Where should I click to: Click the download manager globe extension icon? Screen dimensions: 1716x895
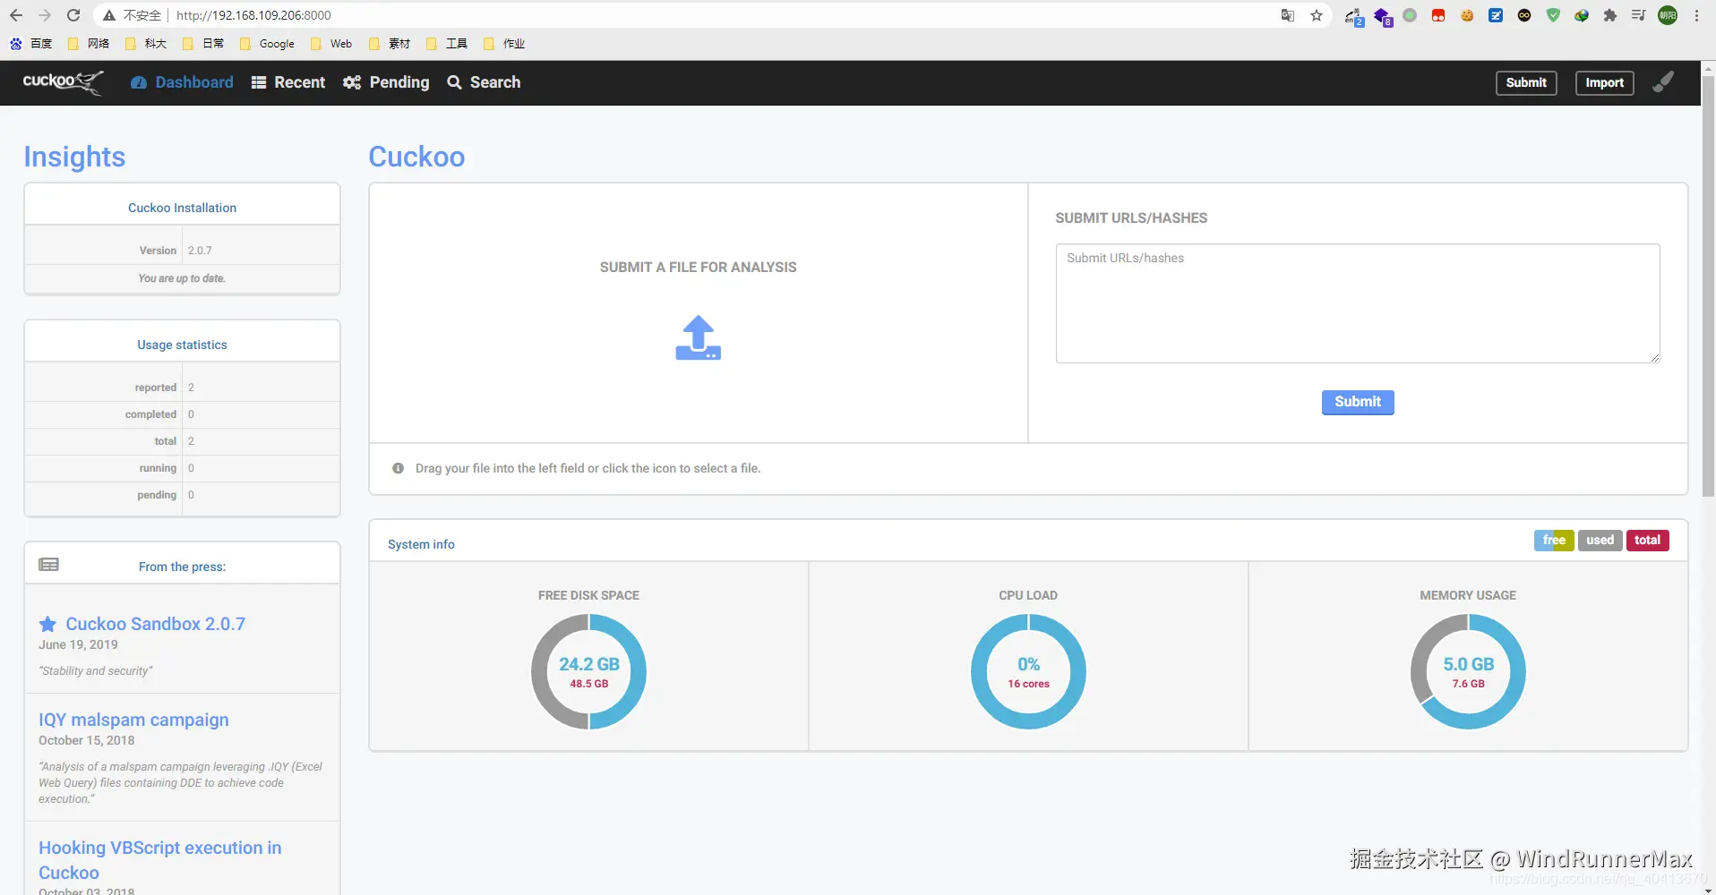pyautogui.click(x=1582, y=15)
